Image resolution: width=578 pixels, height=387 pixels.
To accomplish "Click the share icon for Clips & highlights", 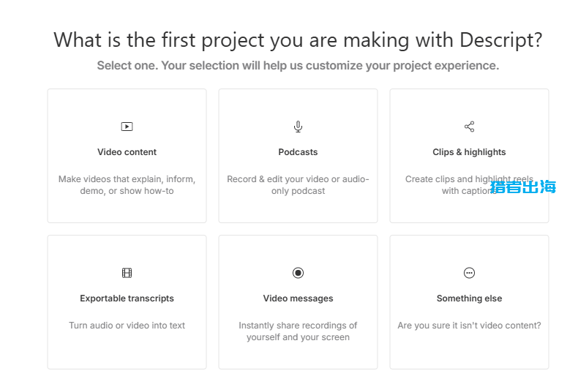I will click(x=469, y=127).
